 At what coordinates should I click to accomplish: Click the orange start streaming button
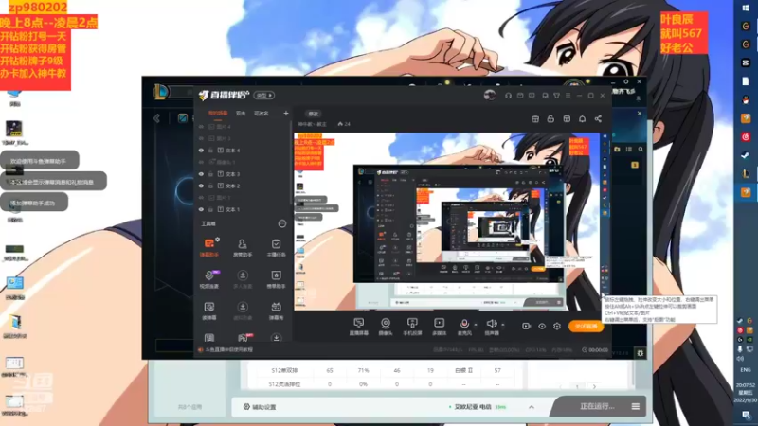coord(586,327)
